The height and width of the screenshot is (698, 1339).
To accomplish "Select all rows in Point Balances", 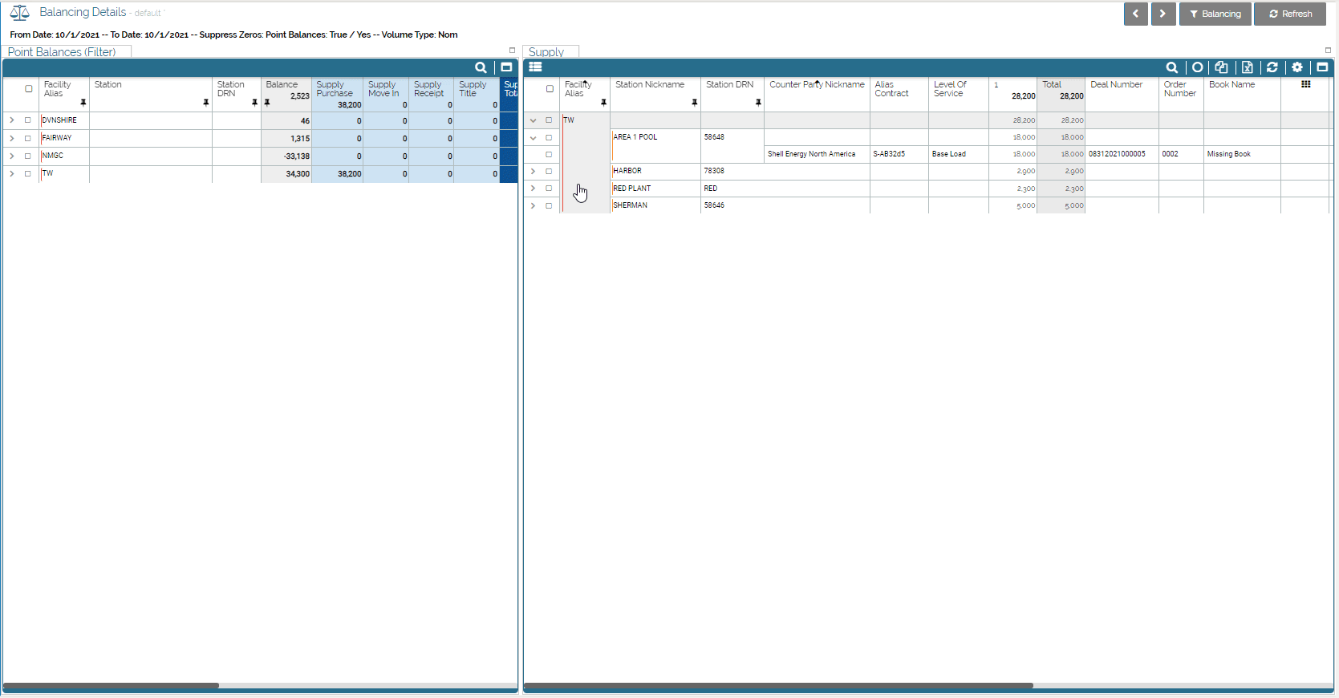I will (29, 88).
